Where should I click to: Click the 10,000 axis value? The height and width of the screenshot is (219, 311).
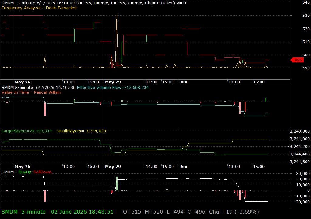click(x=303, y=185)
